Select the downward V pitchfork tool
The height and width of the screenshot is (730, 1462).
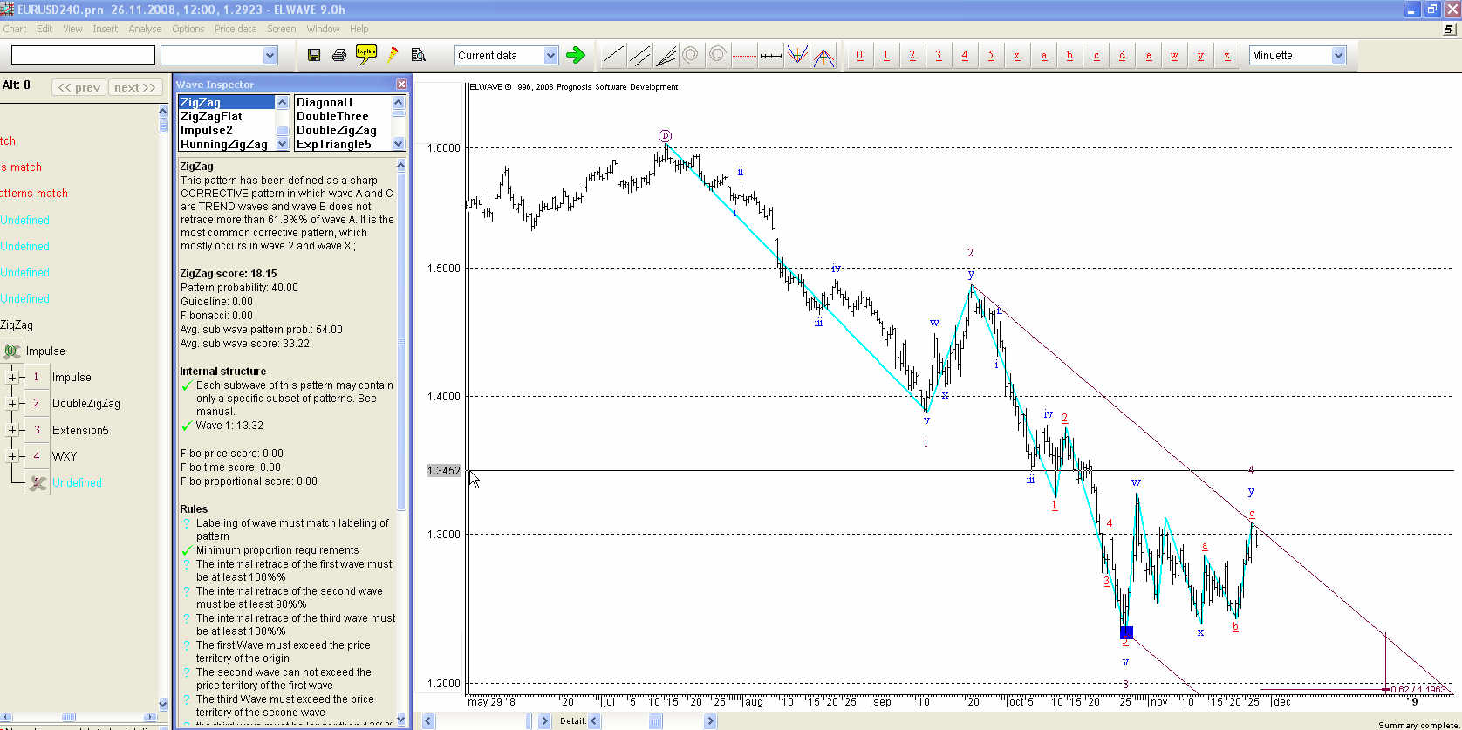(x=796, y=56)
